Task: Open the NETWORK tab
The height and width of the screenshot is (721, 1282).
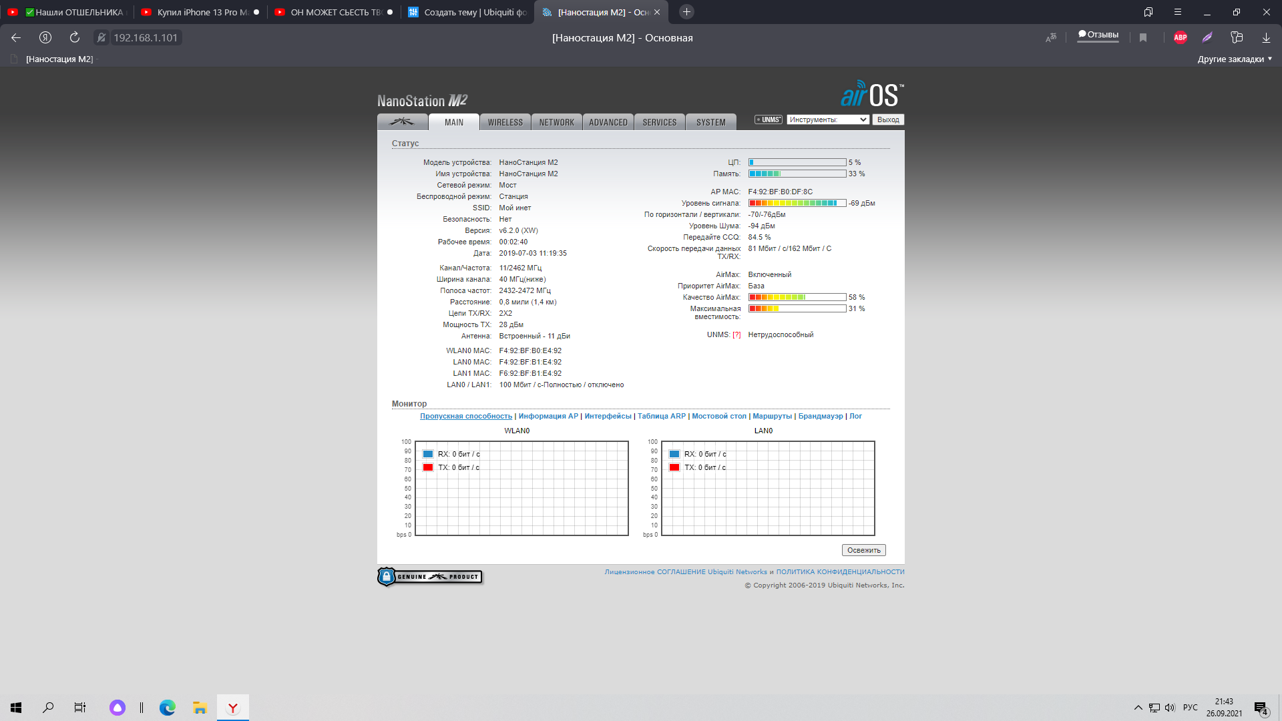Action: pos(557,122)
